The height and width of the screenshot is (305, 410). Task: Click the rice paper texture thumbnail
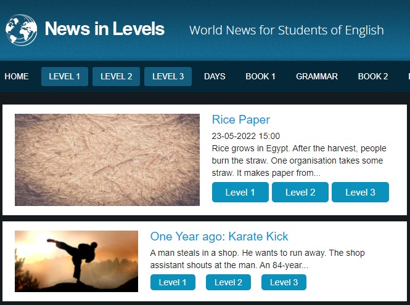107,160
